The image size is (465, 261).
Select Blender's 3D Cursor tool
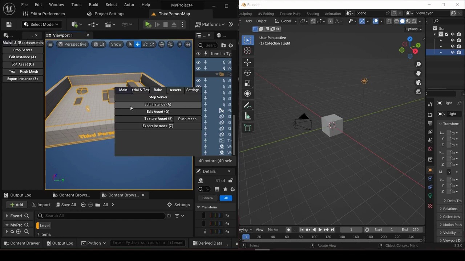point(247,51)
